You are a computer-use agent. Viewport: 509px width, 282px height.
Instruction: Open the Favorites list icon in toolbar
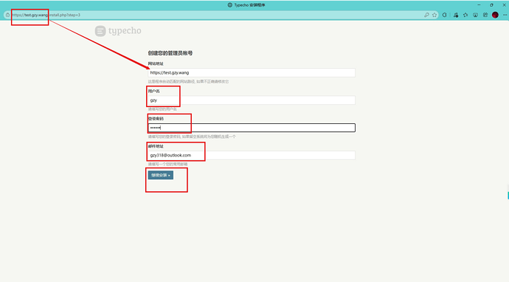pos(465,15)
